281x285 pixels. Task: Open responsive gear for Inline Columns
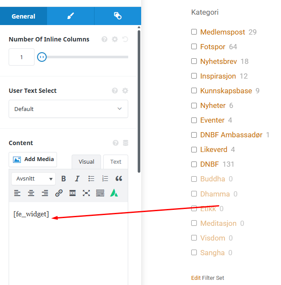pos(115,39)
